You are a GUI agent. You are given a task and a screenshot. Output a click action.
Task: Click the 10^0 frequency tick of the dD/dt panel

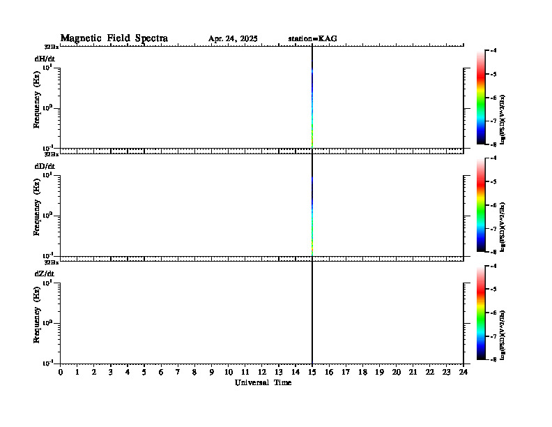[x=47, y=215]
